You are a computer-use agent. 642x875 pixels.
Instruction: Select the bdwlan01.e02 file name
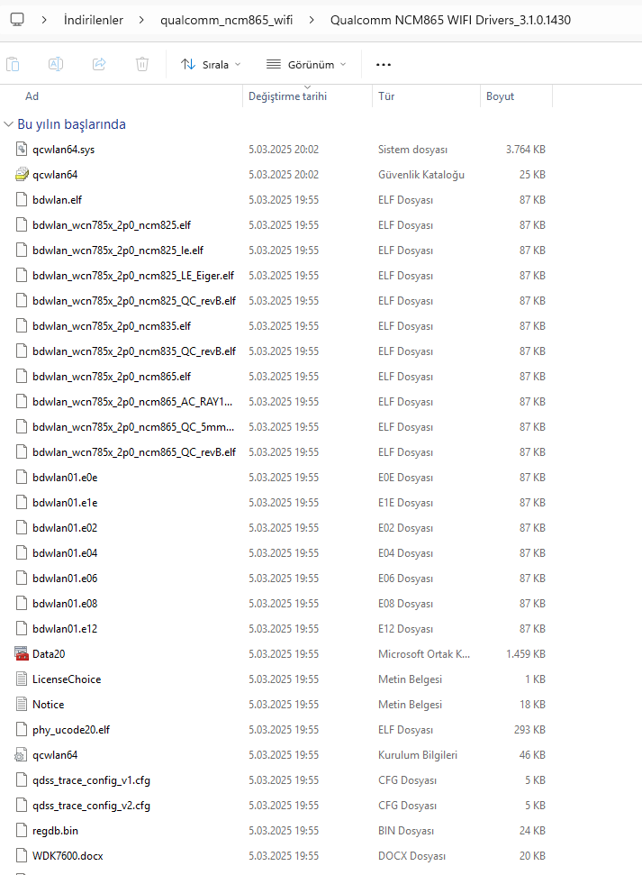(x=65, y=527)
